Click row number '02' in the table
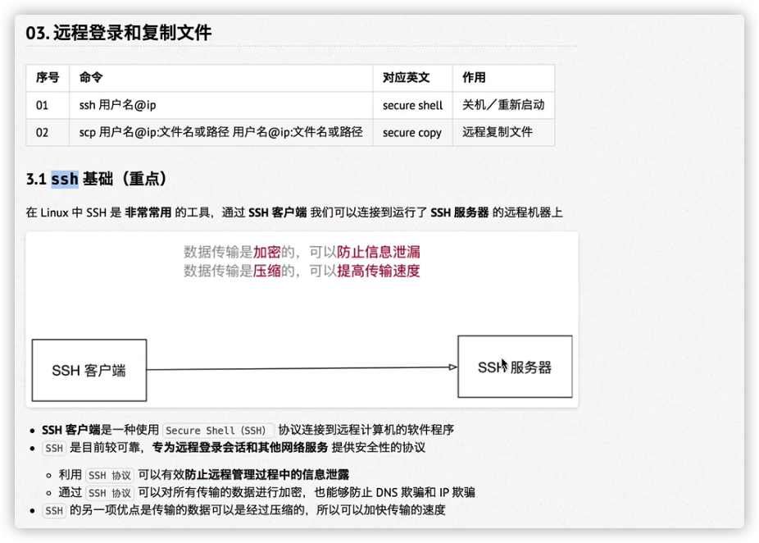Screen dimensions: 759x543 tap(42, 133)
